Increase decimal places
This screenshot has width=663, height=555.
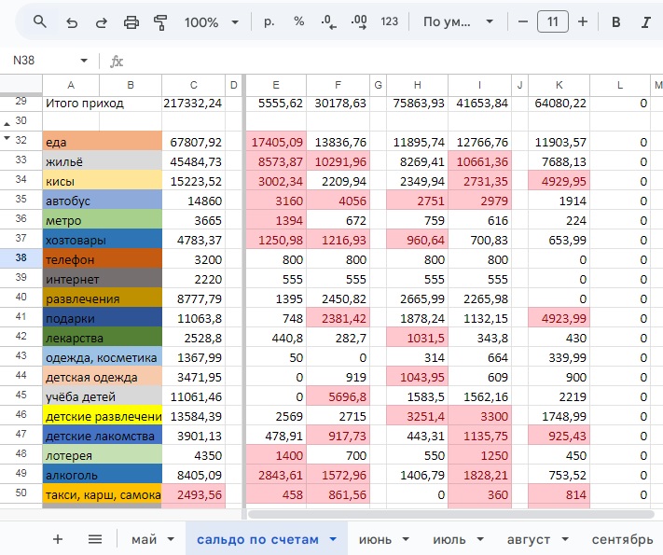click(359, 21)
